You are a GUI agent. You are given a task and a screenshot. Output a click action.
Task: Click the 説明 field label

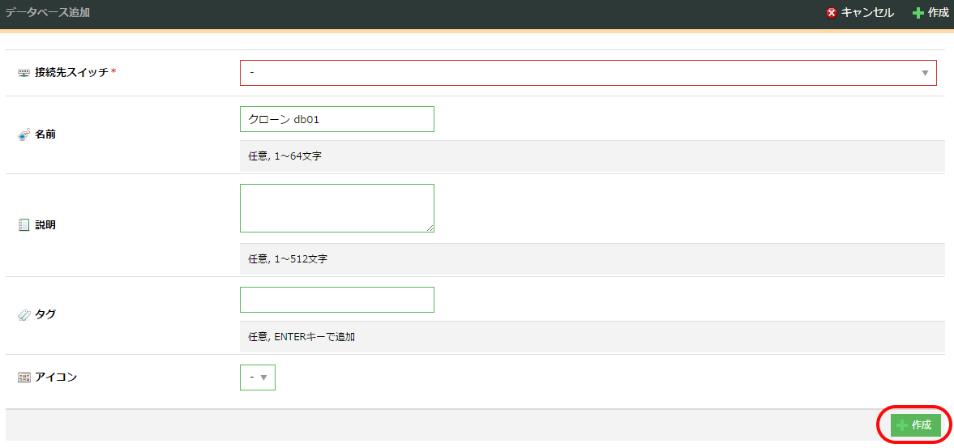pos(45,225)
